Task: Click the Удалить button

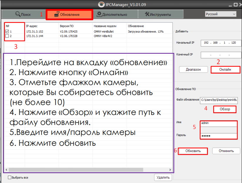Action: click(163, 177)
